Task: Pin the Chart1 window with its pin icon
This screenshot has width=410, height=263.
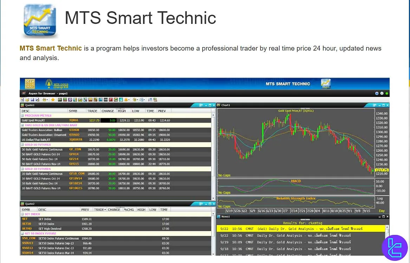Action: tap(375, 105)
